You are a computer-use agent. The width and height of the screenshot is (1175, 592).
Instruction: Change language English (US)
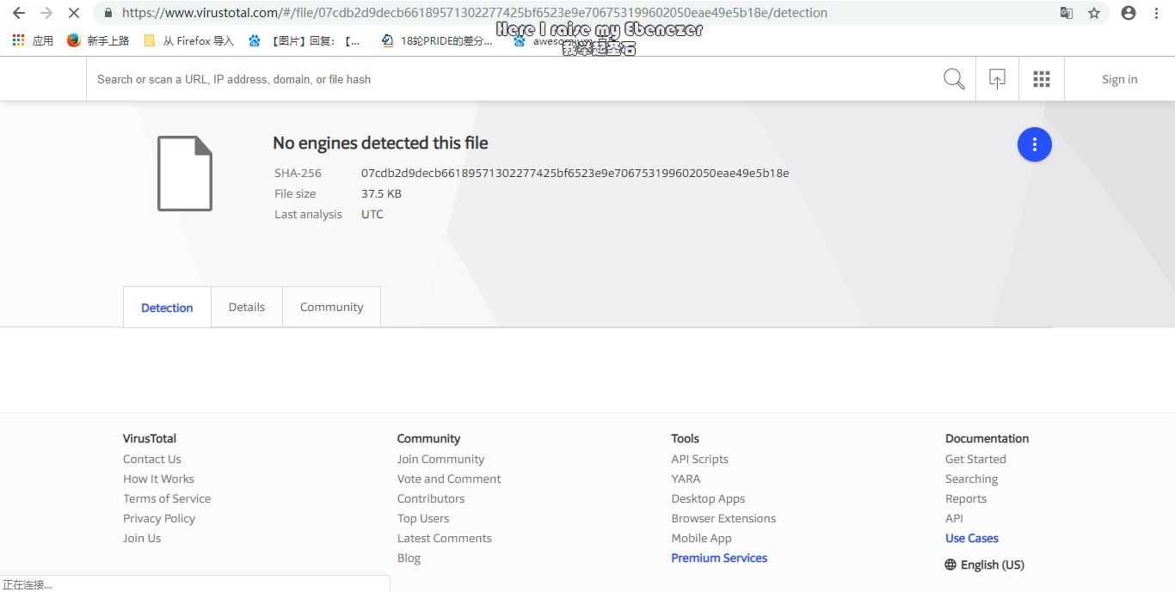point(993,565)
